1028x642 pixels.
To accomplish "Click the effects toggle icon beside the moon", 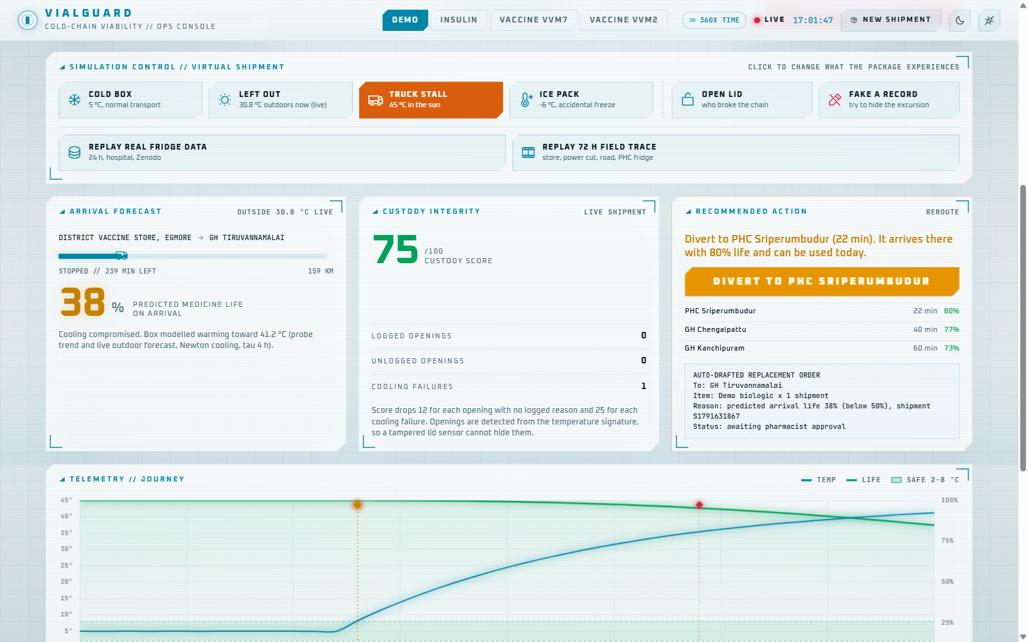I will point(989,20).
